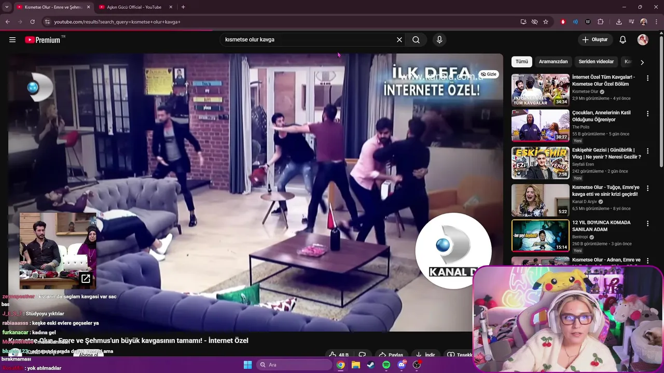Switch to the Aşkın Gücü Official browser tab
Screen dimensions: 664x373
tap(134, 7)
